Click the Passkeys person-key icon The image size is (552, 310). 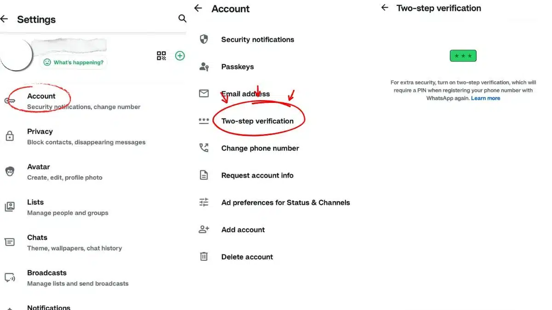click(204, 67)
